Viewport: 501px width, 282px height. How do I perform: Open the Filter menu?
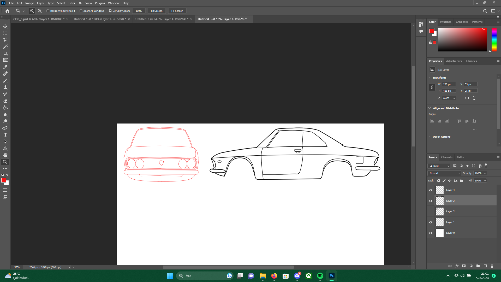(71, 3)
